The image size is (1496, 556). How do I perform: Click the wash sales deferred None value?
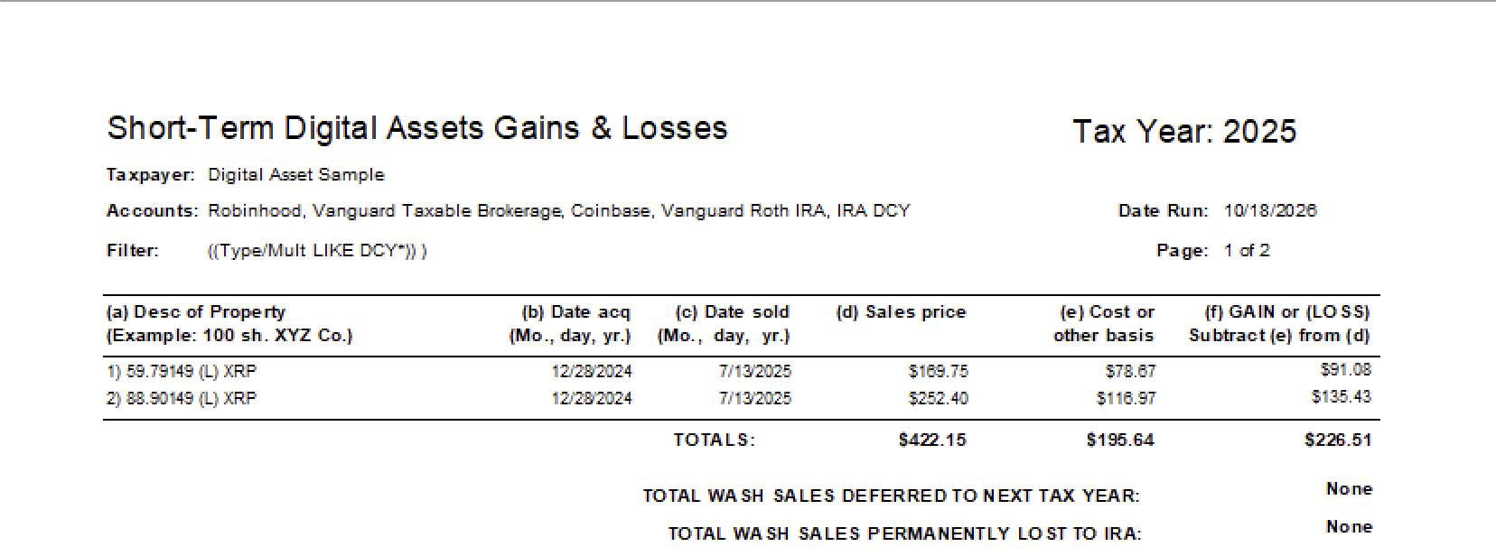(x=1349, y=489)
